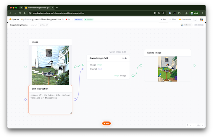Viewport: 213px width, 138px height.
Task: Click the round blue extension icon in toolbar
Action: click(170, 13)
